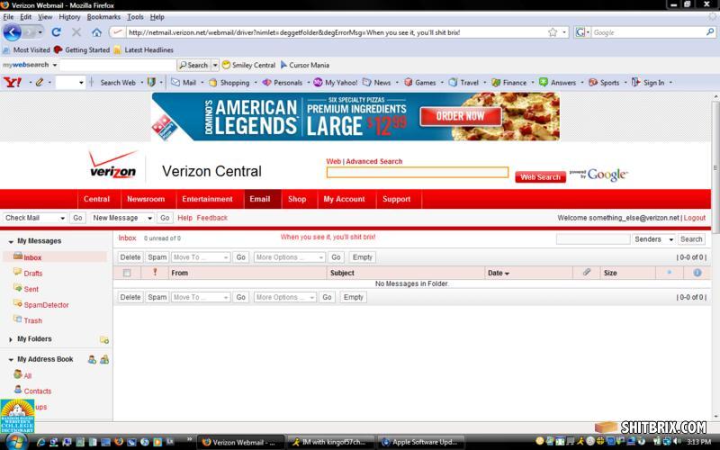720x450 pixels.
Task: Open Answers in the Yahoo toolbar
Action: tap(557, 83)
